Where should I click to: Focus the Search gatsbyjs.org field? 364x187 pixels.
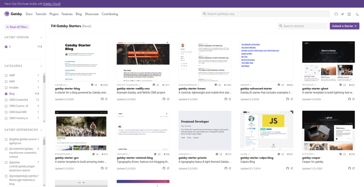[x=265, y=14]
